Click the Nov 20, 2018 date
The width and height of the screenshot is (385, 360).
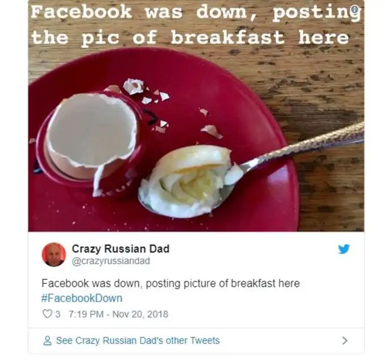point(140,314)
